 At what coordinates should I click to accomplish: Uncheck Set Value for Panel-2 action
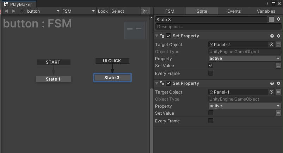211,65
